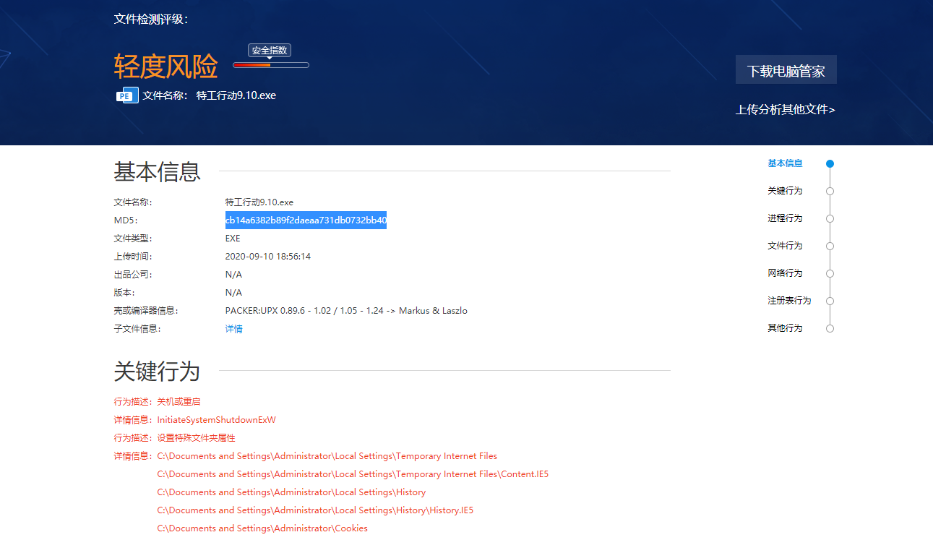Screen dimensions: 933x540
Task: Go to 进程行为 in the side navigation
Action: click(x=785, y=218)
